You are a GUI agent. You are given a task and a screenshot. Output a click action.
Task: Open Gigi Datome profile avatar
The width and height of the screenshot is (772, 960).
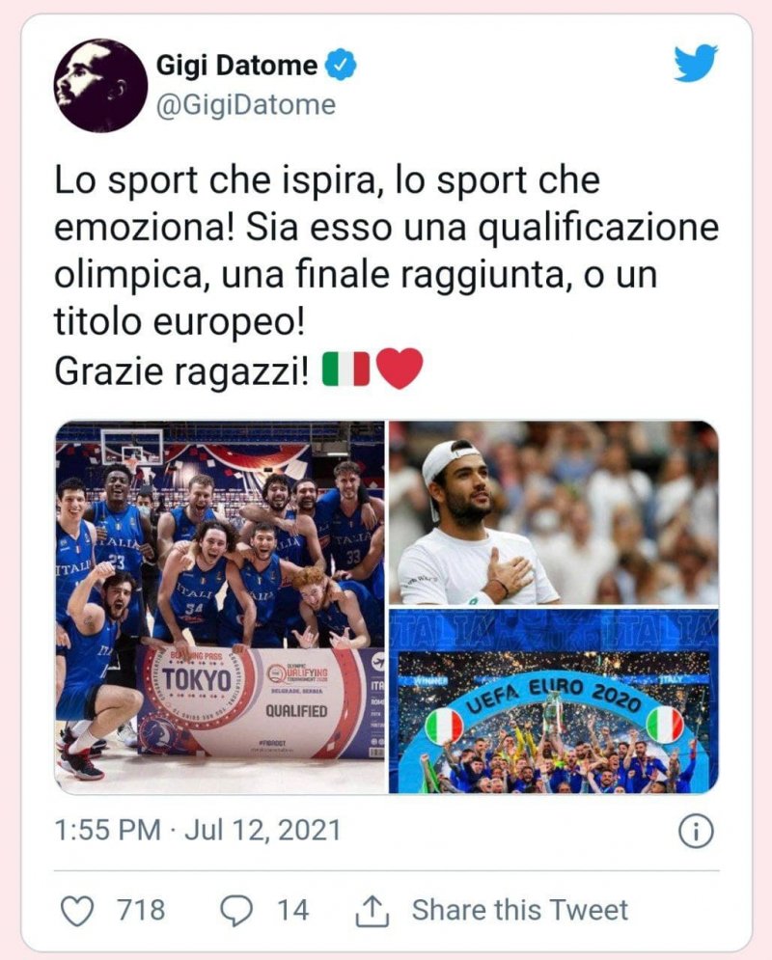(101, 85)
